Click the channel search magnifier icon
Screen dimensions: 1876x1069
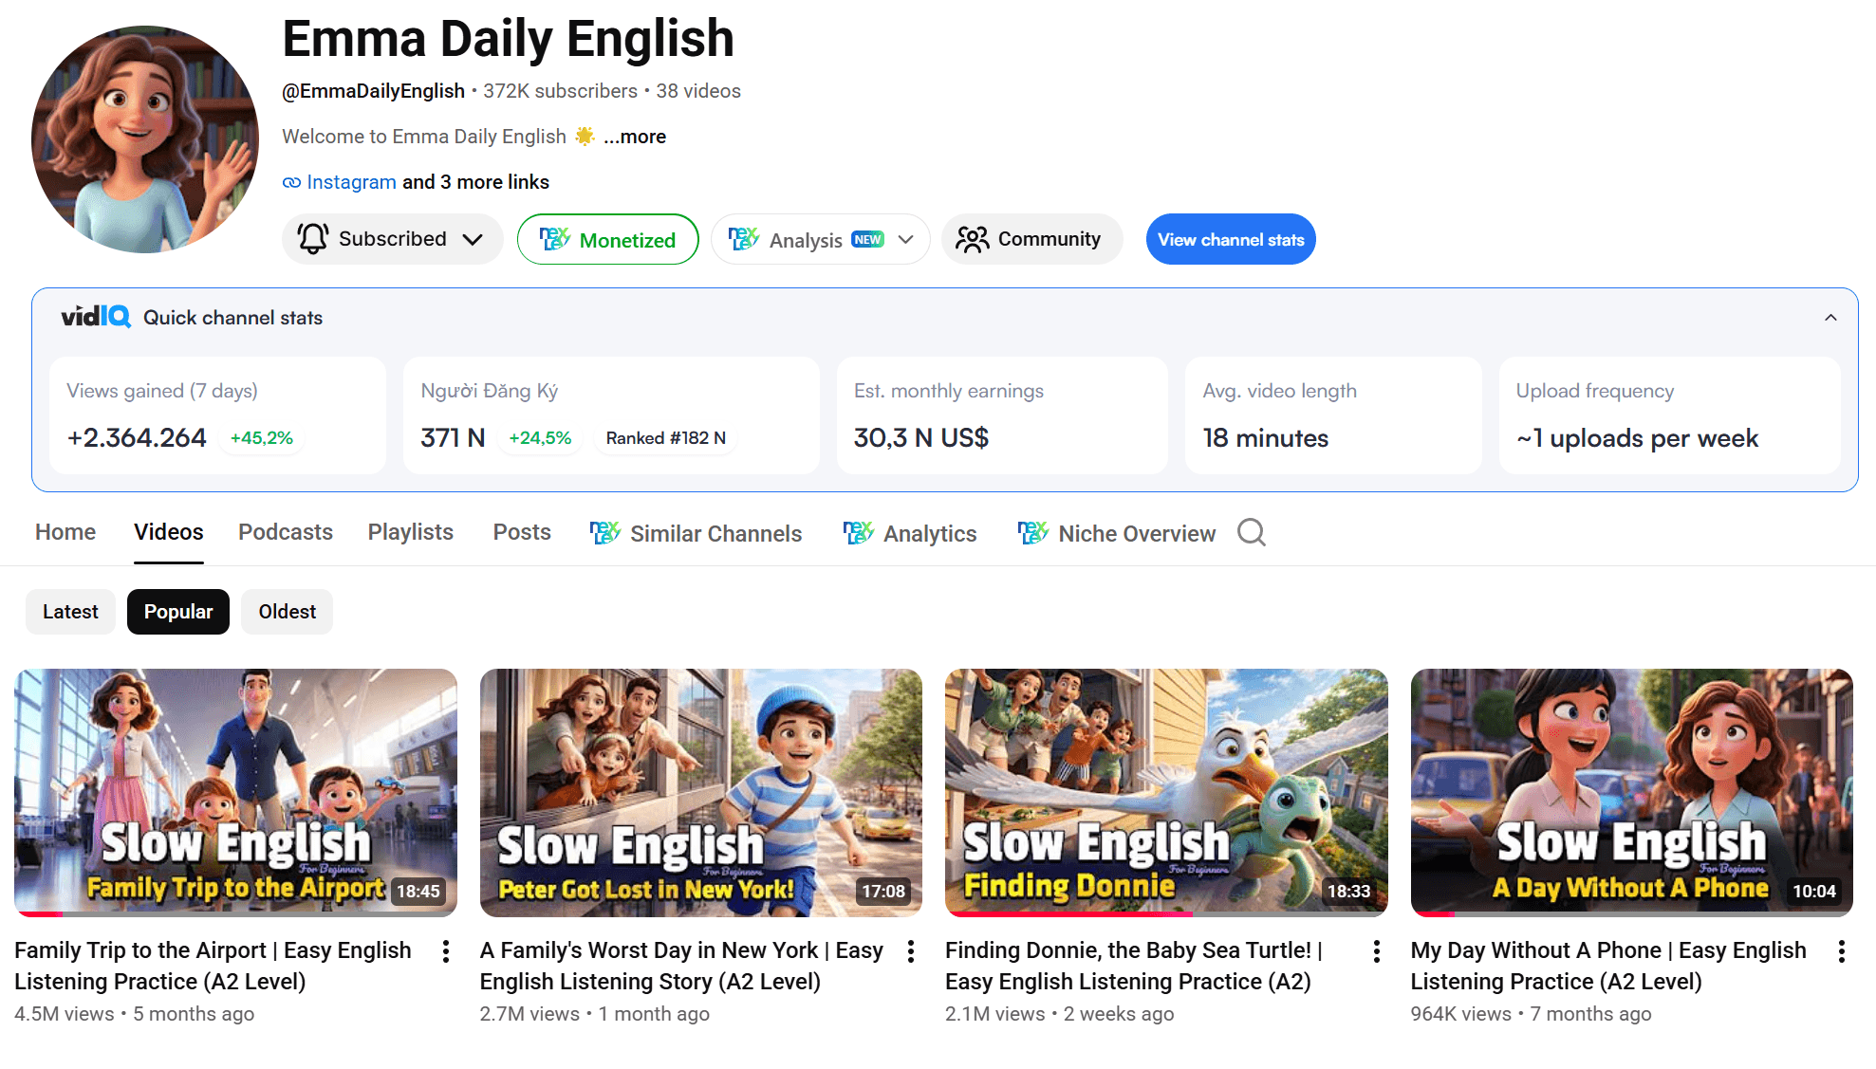tap(1252, 532)
